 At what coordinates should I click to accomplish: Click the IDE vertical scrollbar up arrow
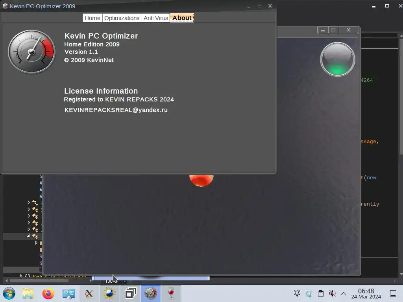pyautogui.click(x=401, y=36)
